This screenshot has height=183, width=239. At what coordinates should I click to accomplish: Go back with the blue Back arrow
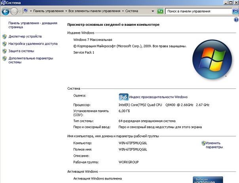coord(6,11)
